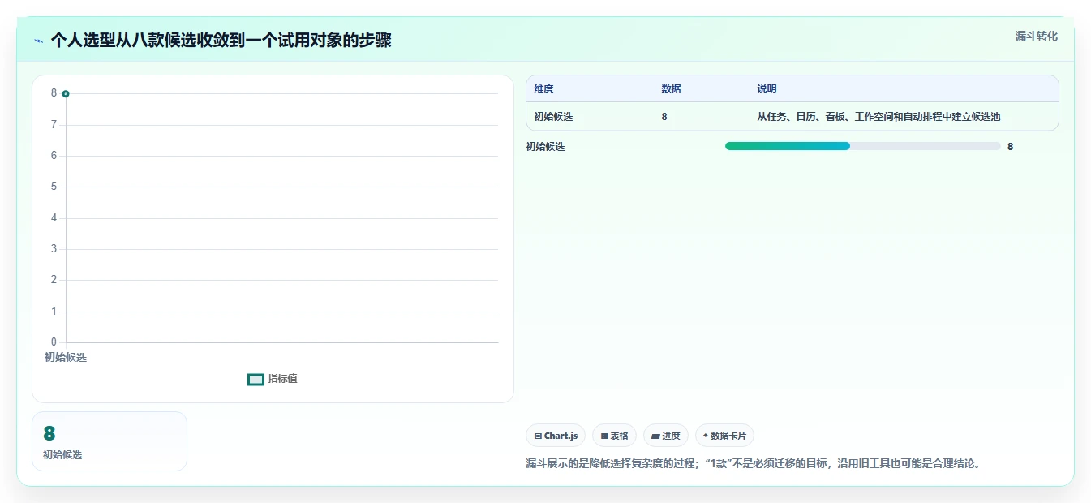Click the y-axis label 4

coord(54,218)
